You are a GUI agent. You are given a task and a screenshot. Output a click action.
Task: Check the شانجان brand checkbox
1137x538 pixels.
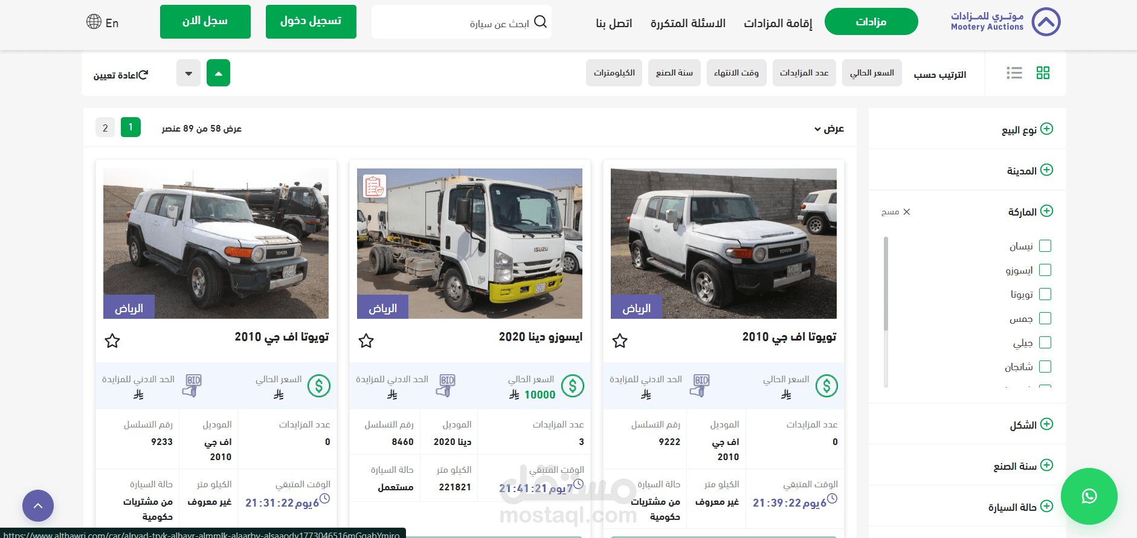[1045, 367]
